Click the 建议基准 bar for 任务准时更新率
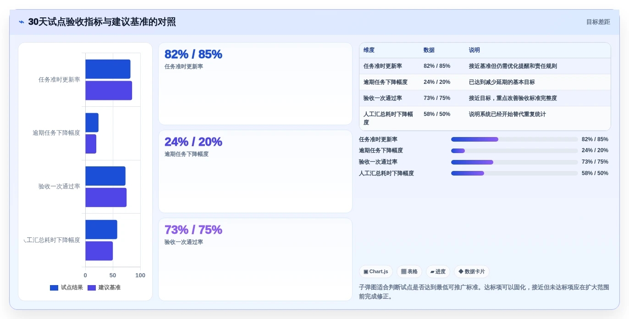 click(x=109, y=91)
